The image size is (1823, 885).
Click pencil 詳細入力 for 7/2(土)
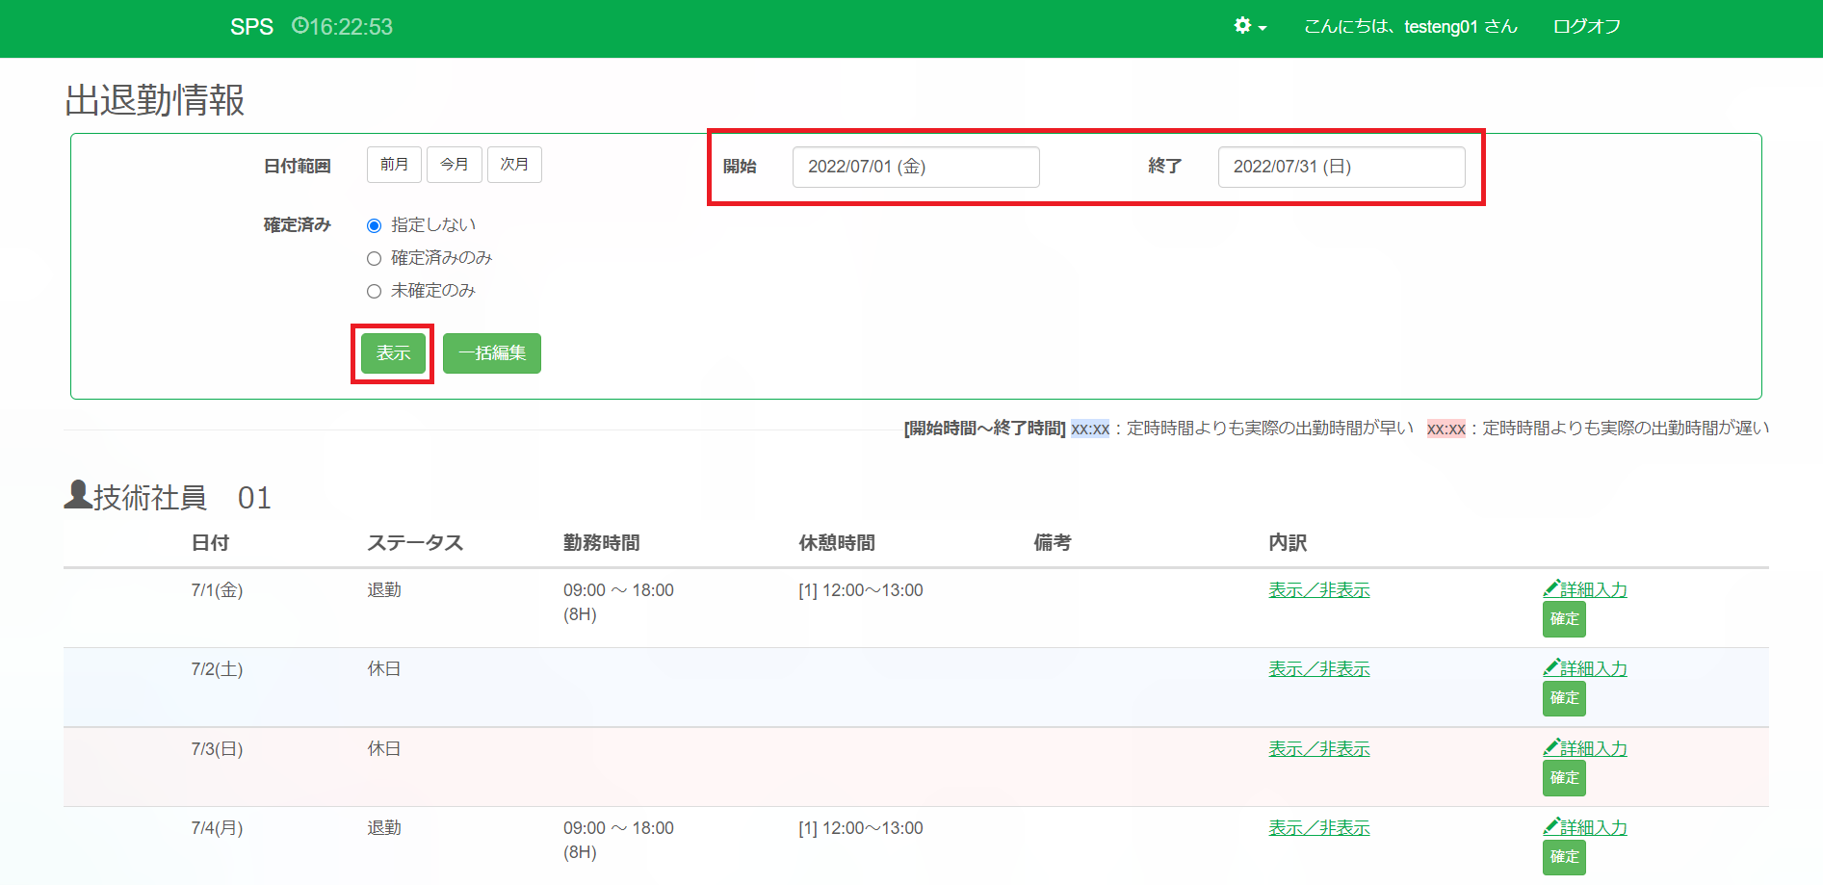1585,668
